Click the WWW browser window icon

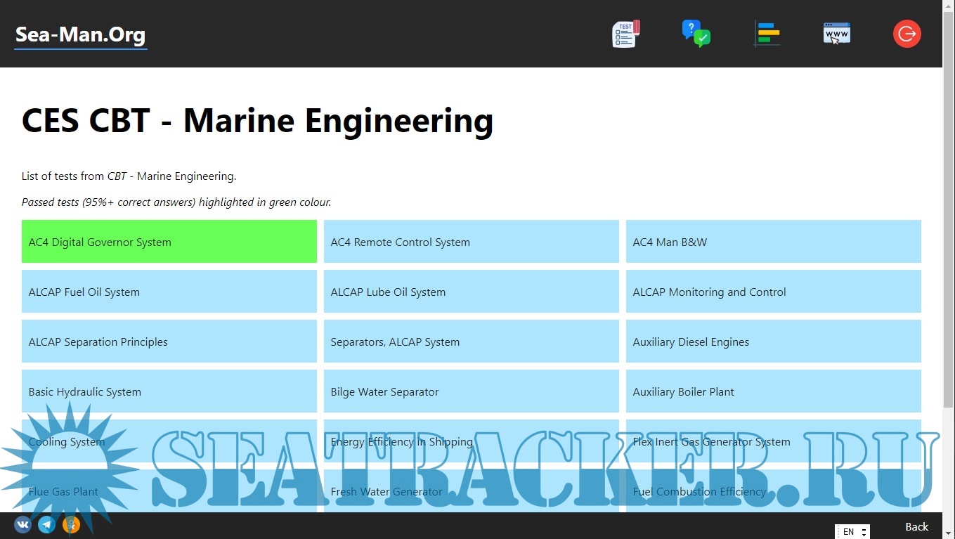(x=836, y=34)
